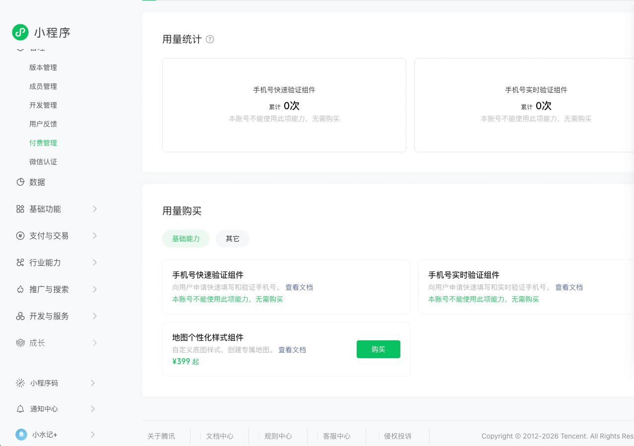Select 付费管理 in the sidebar
The image size is (634, 446).
[43, 143]
